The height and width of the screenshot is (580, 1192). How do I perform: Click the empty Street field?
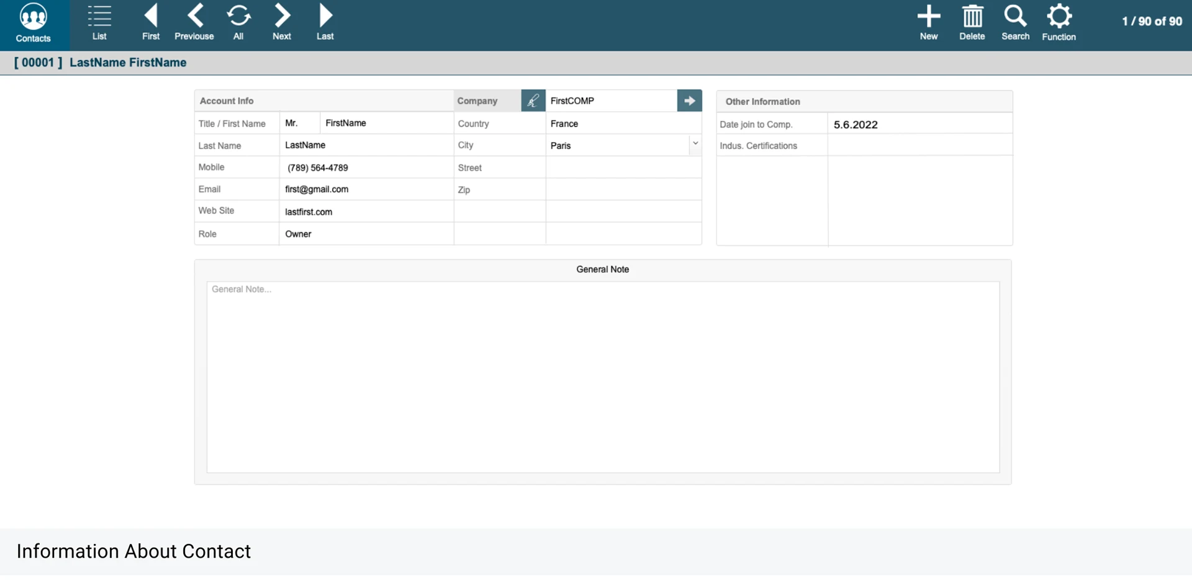point(624,167)
